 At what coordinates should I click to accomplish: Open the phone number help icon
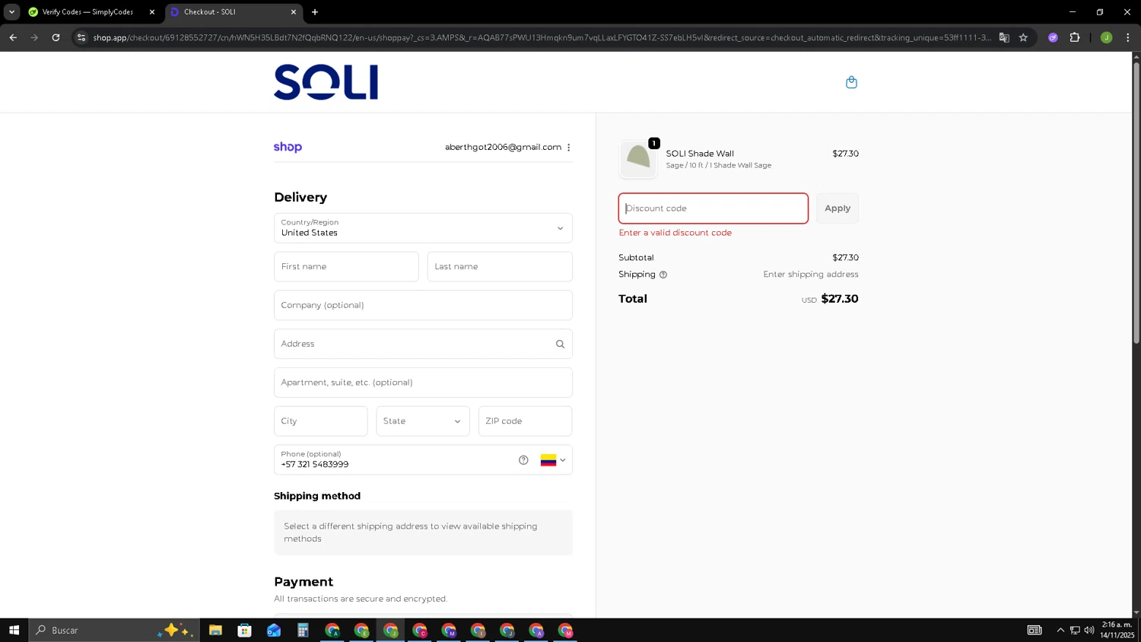(x=523, y=460)
